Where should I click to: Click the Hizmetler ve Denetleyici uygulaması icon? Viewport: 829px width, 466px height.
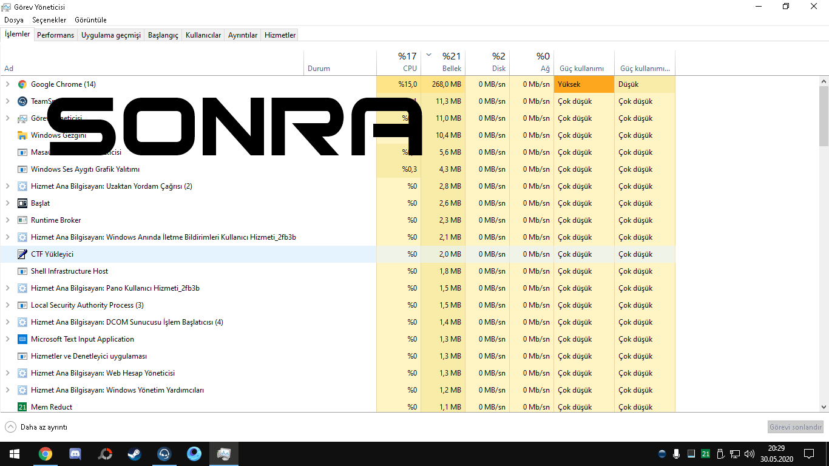22,356
